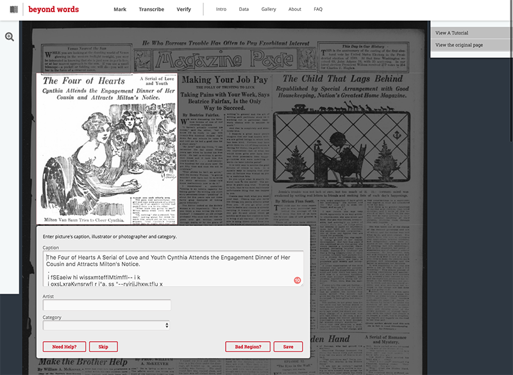Click View the original page

tap(459, 45)
